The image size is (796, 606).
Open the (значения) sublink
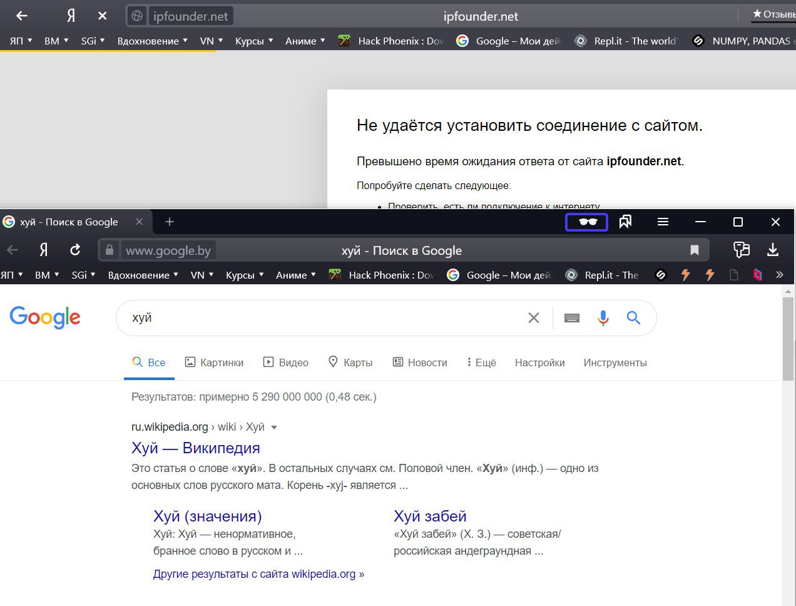tap(208, 516)
